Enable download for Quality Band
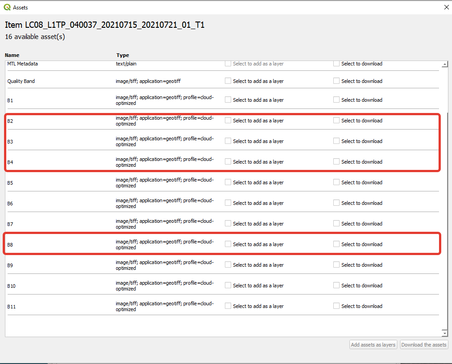Viewport: 452px width, 364px height. [x=336, y=81]
